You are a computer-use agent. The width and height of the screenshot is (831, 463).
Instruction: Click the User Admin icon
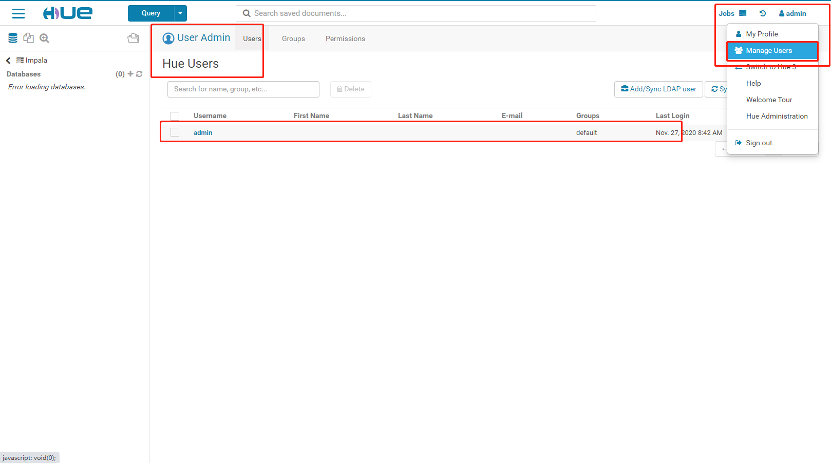pos(168,38)
